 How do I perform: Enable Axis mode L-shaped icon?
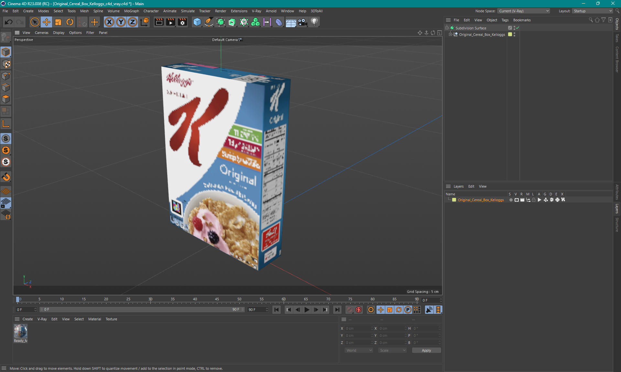6,124
